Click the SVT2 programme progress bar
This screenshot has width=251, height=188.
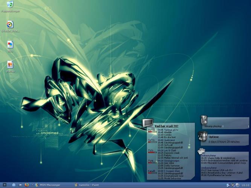point(152,142)
